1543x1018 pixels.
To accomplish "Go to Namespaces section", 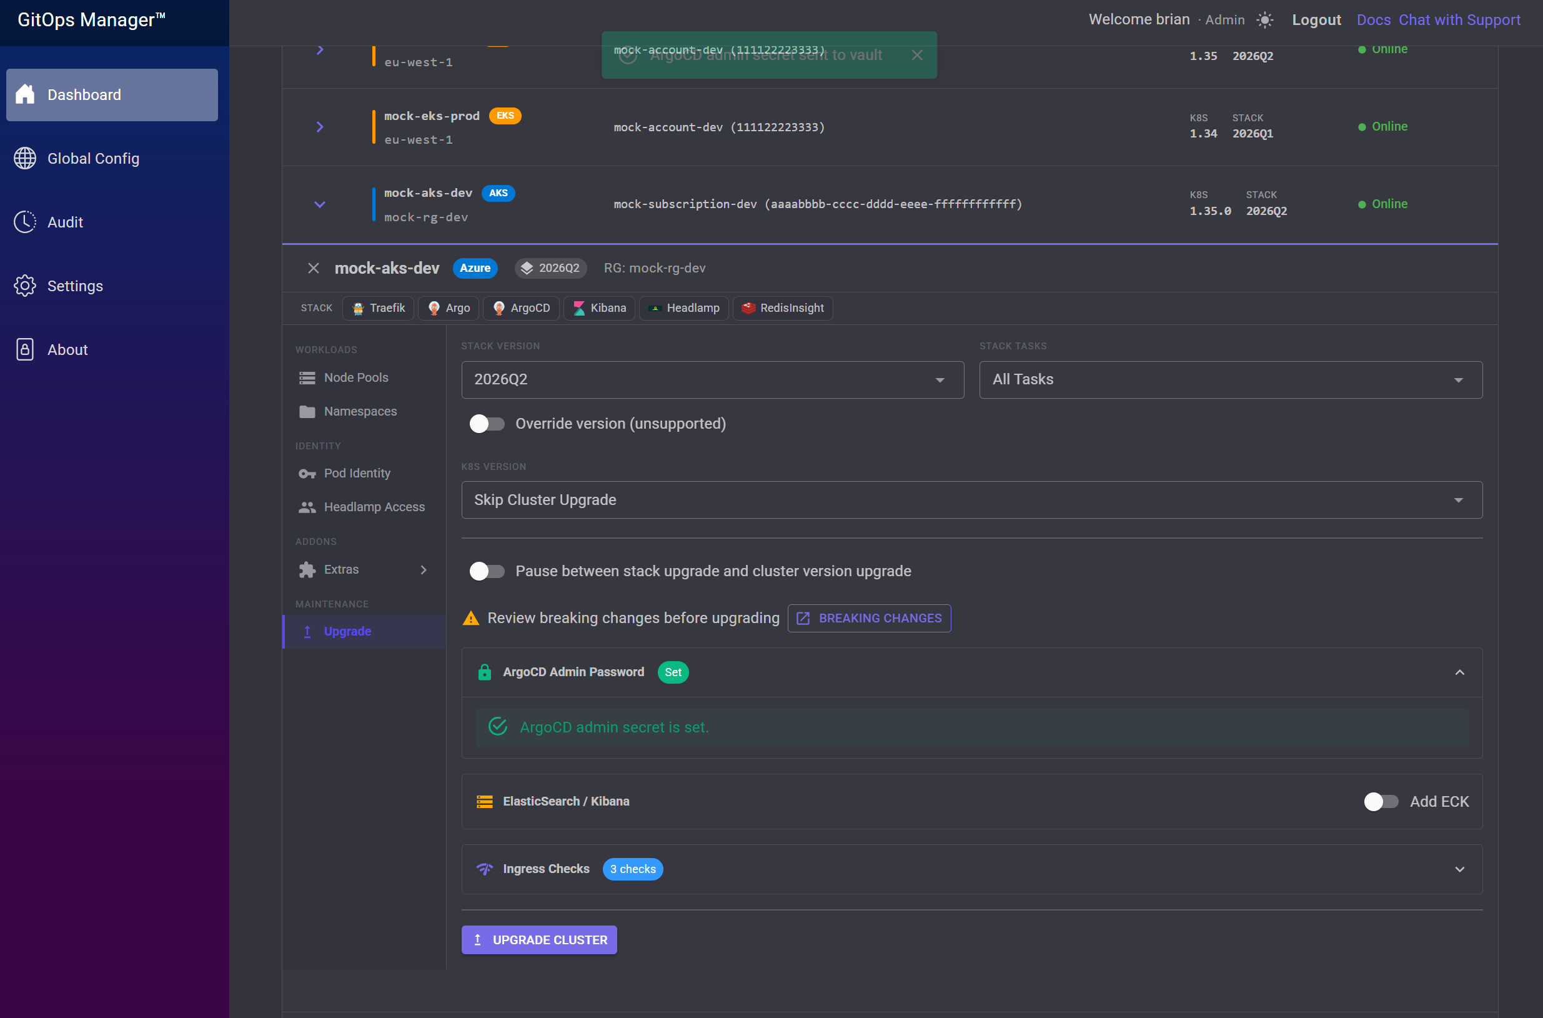I will pyautogui.click(x=364, y=411).
